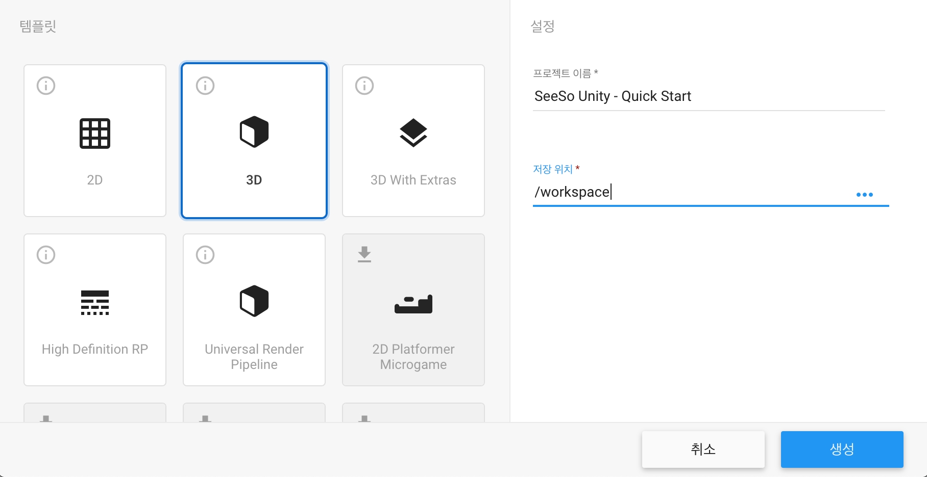Open info for 3D With Extras template
This screenshot has height=477, width=927.
364,86
